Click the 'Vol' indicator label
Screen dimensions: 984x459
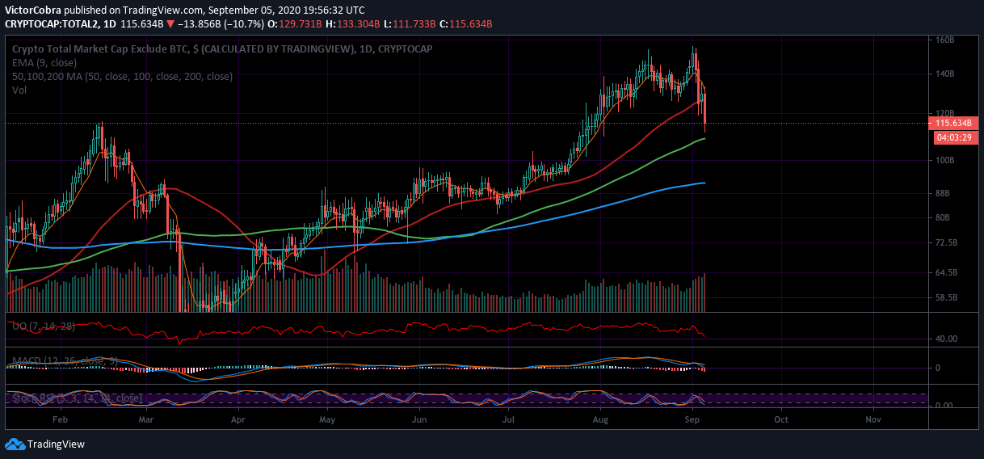19,91
